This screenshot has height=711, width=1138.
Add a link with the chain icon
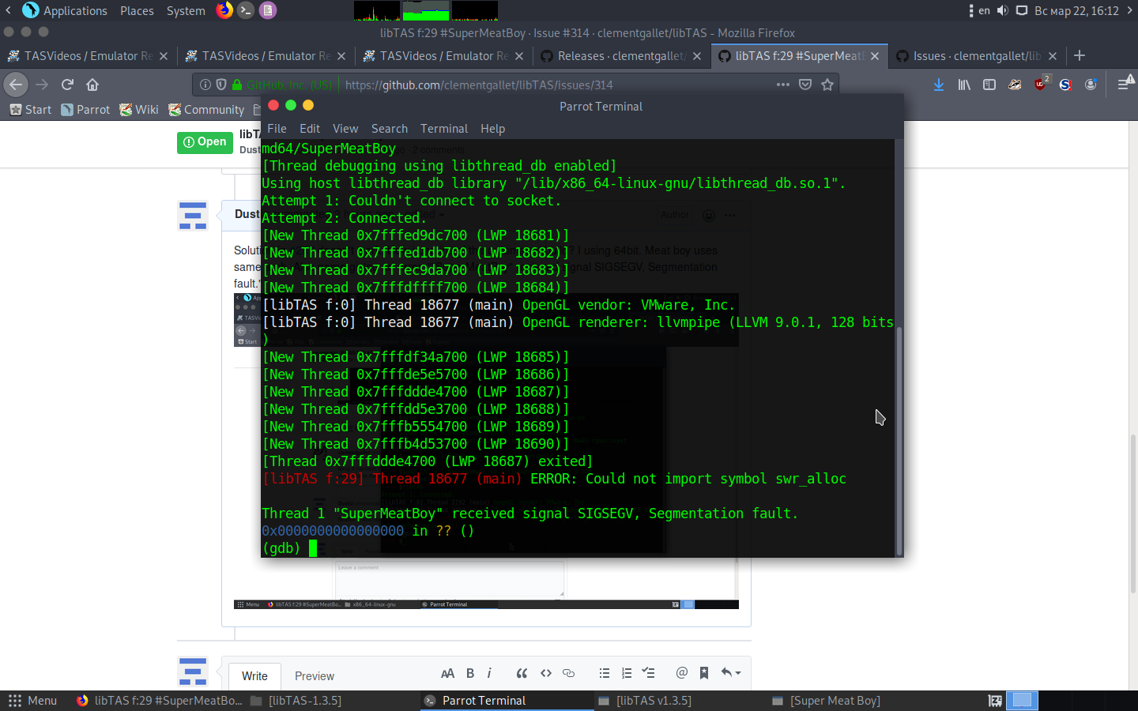point(569,673)
